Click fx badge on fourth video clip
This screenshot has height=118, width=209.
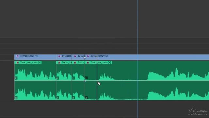(x=88, y=56)
